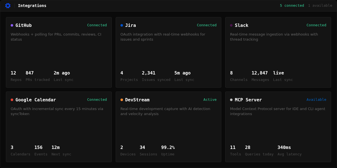Click the 99.2% Uptime value
Viewport: 337px width, 168px height.
pyautogui.click(x=168, y=147)
